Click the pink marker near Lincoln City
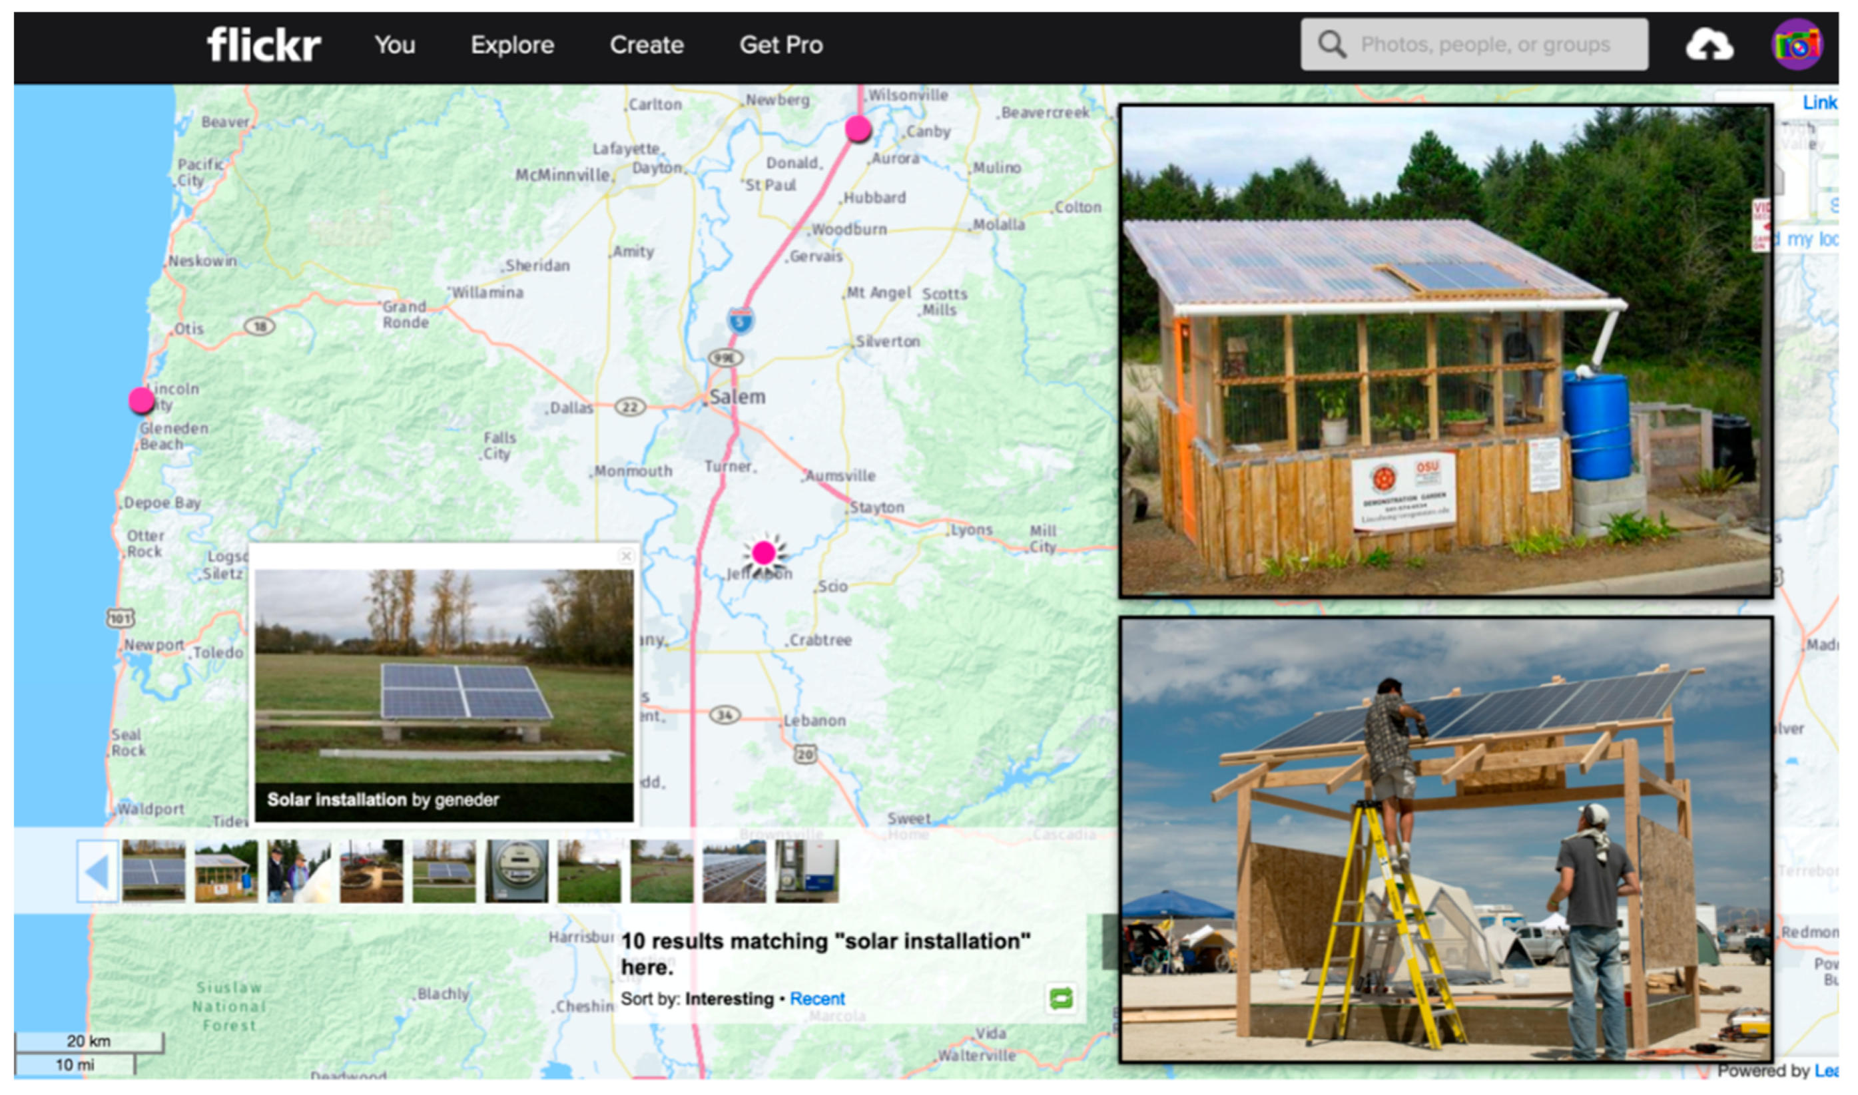This screenshot has height=1095, width=1858. [x=141, y=401]
